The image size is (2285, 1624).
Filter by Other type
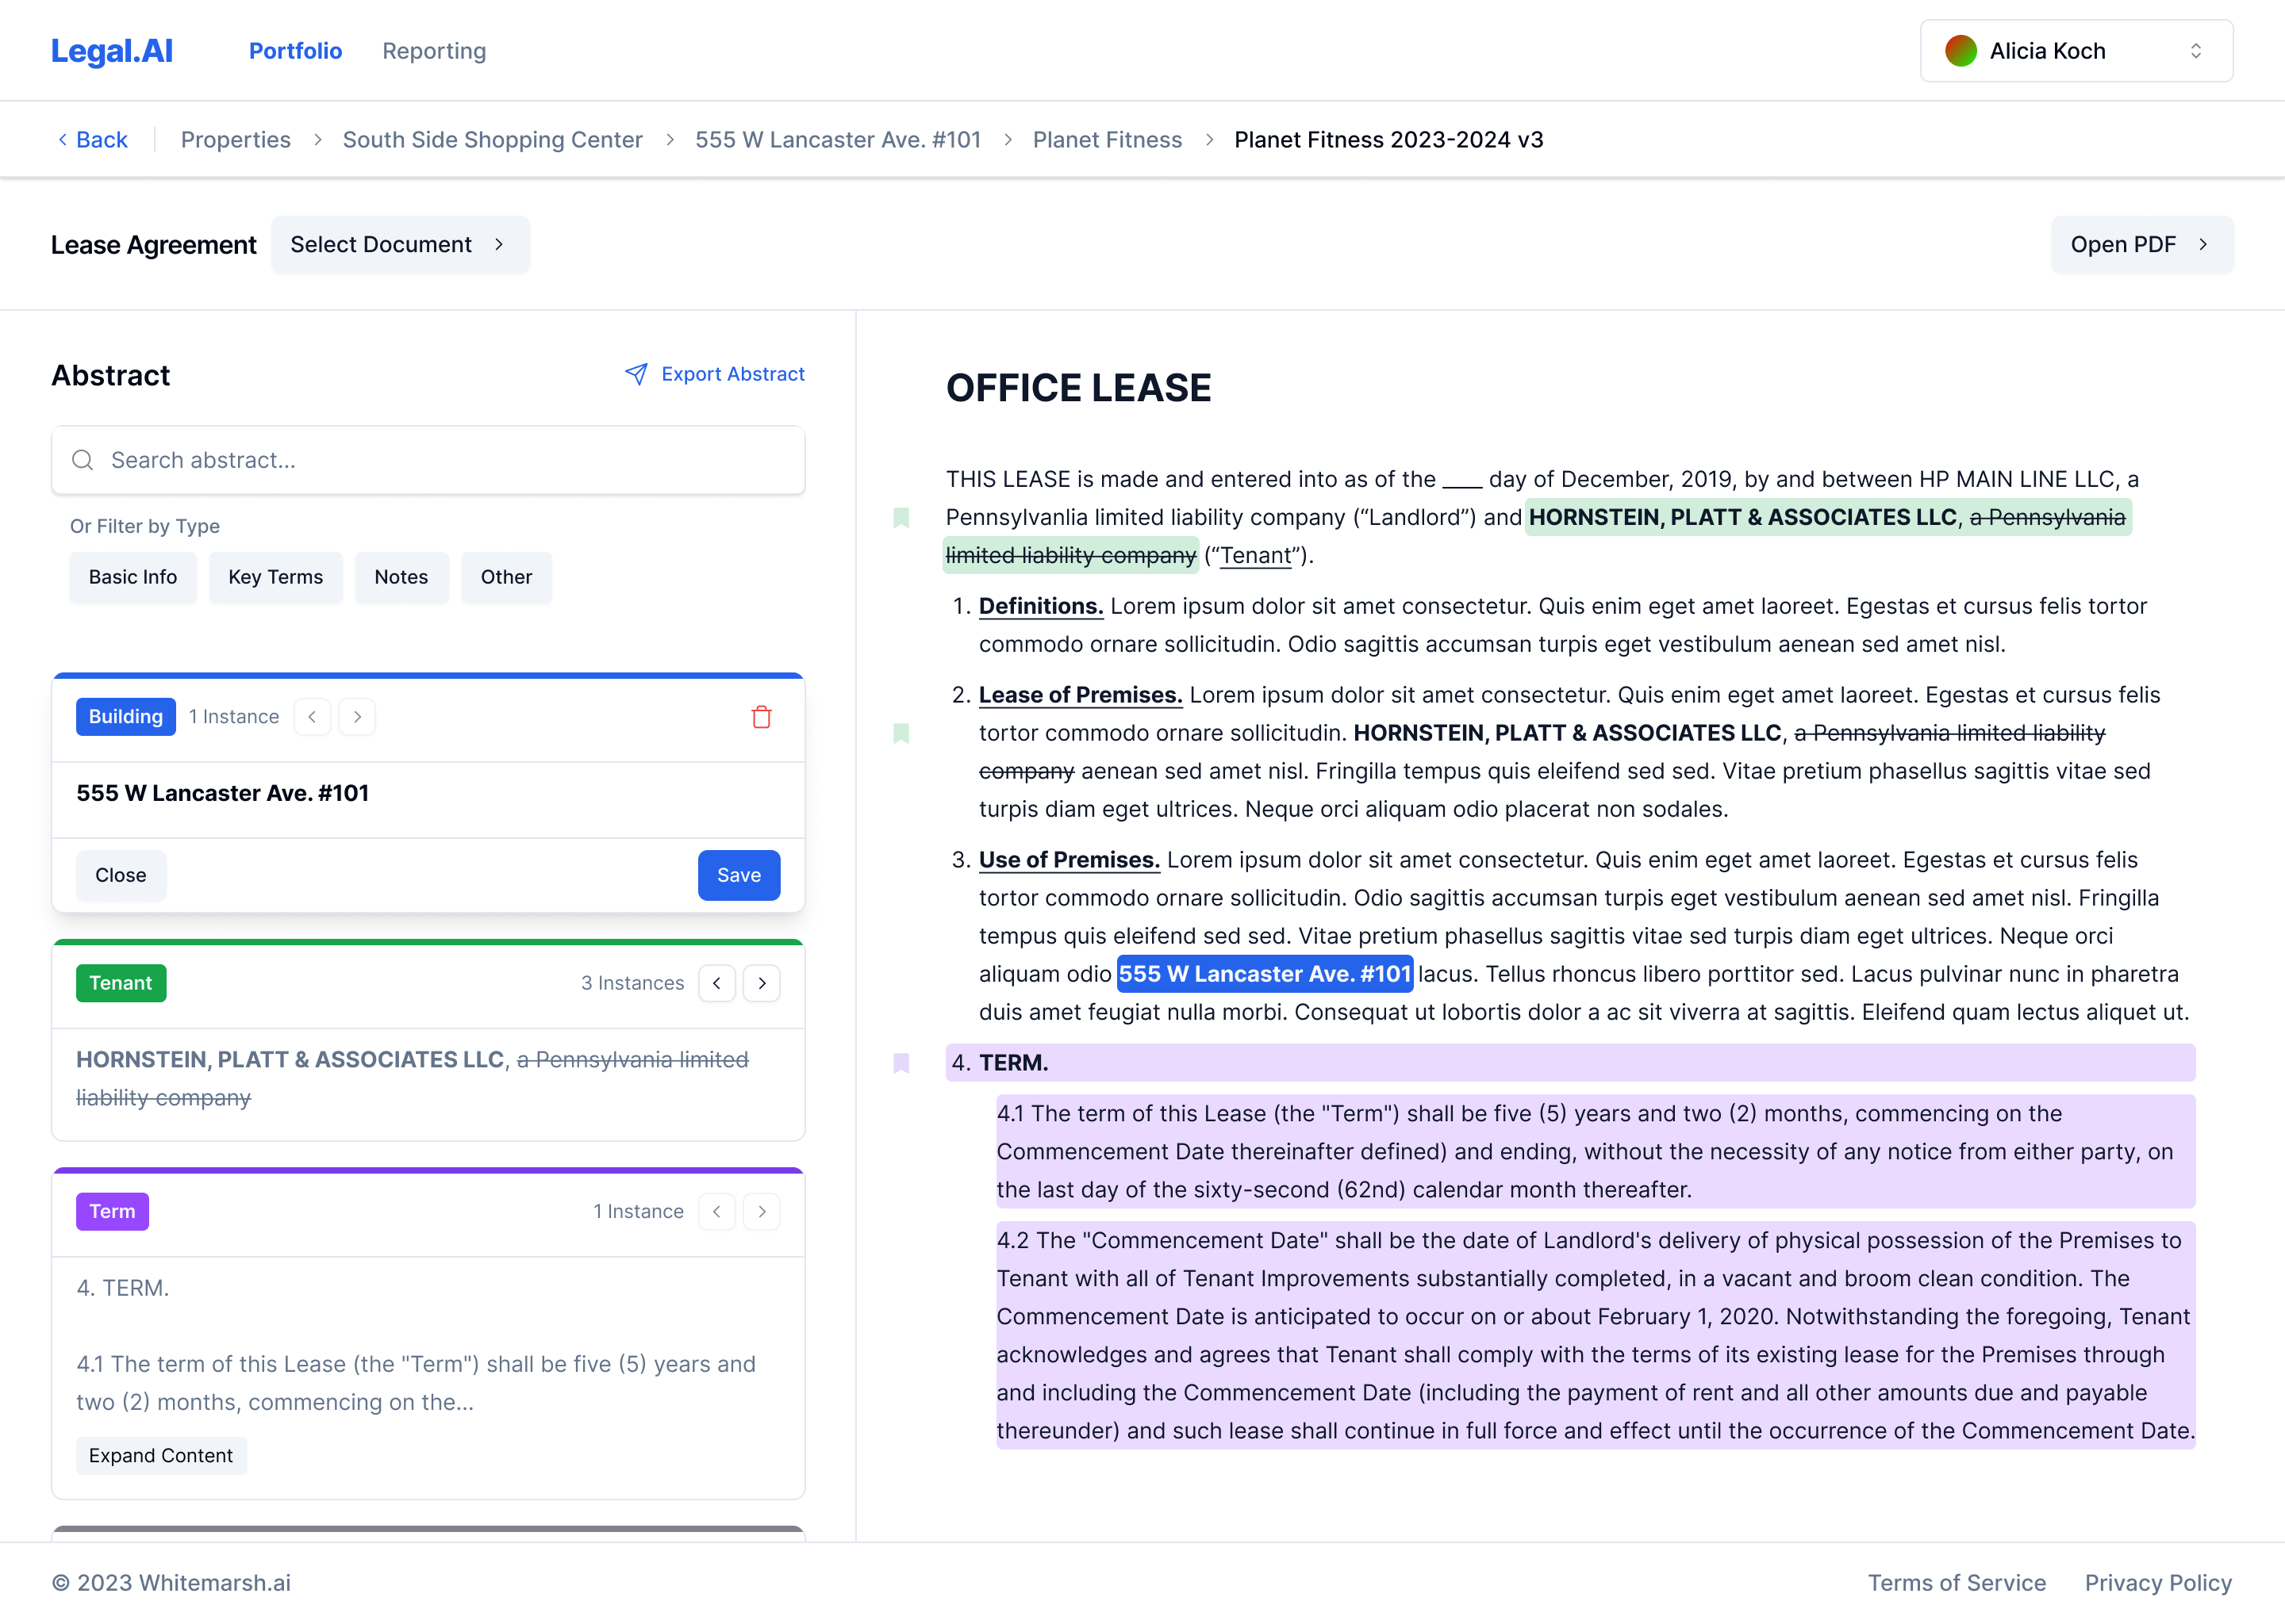coord(506,577)
